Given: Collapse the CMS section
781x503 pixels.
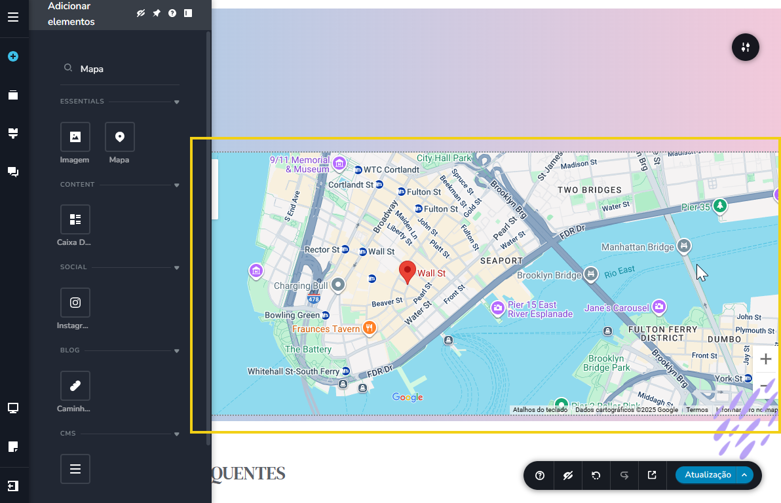Looking at the screenshot, I should coord(176,434).
